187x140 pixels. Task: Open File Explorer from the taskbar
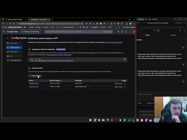coord(103,120)
